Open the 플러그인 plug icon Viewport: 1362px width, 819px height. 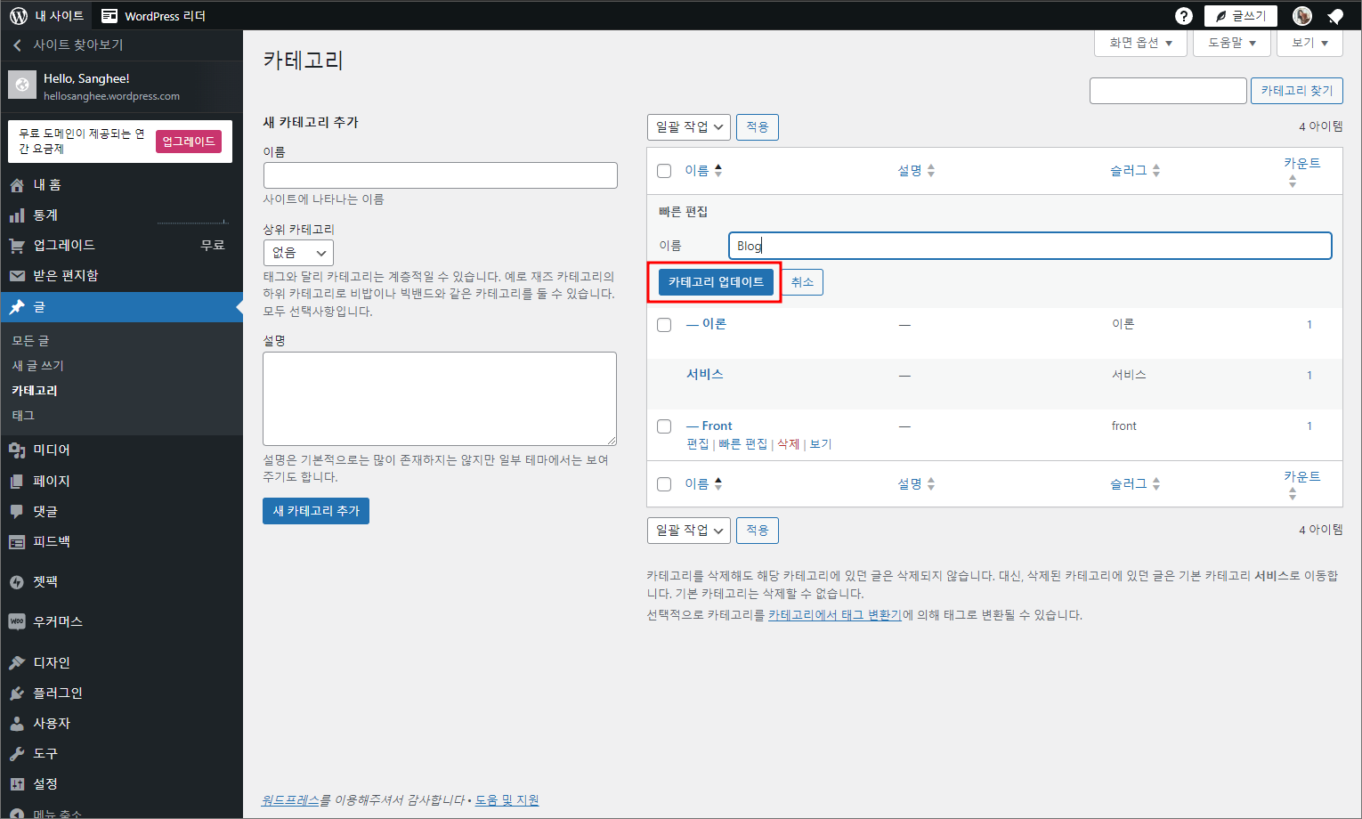point(17,693)
